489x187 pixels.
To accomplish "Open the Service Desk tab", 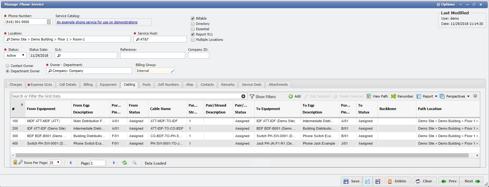I will click(x=251, y=84).
